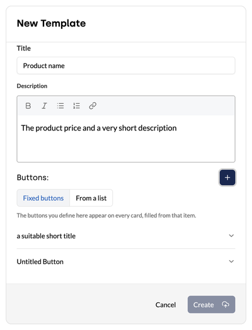Select the 'a suitable short title' text
Viewport: 252px width, 330px height.
[x=46, y=236]
